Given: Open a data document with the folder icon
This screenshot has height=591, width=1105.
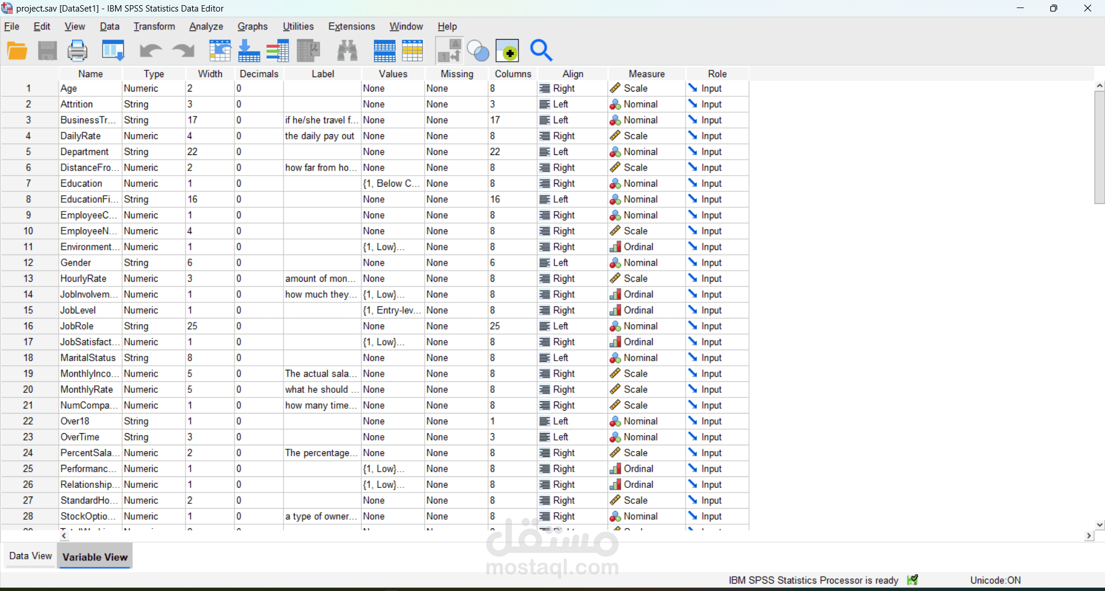Looking at the screenshot, I should (17, 51).
